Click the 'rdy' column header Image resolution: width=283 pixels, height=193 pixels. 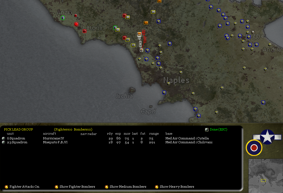click(x=110, y=134)
